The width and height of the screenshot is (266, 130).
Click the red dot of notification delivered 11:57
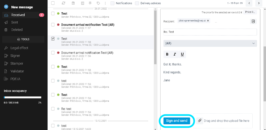[x=59, y=25]
